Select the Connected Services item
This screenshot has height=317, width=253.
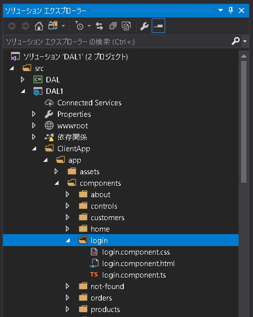tap(89, 103)
